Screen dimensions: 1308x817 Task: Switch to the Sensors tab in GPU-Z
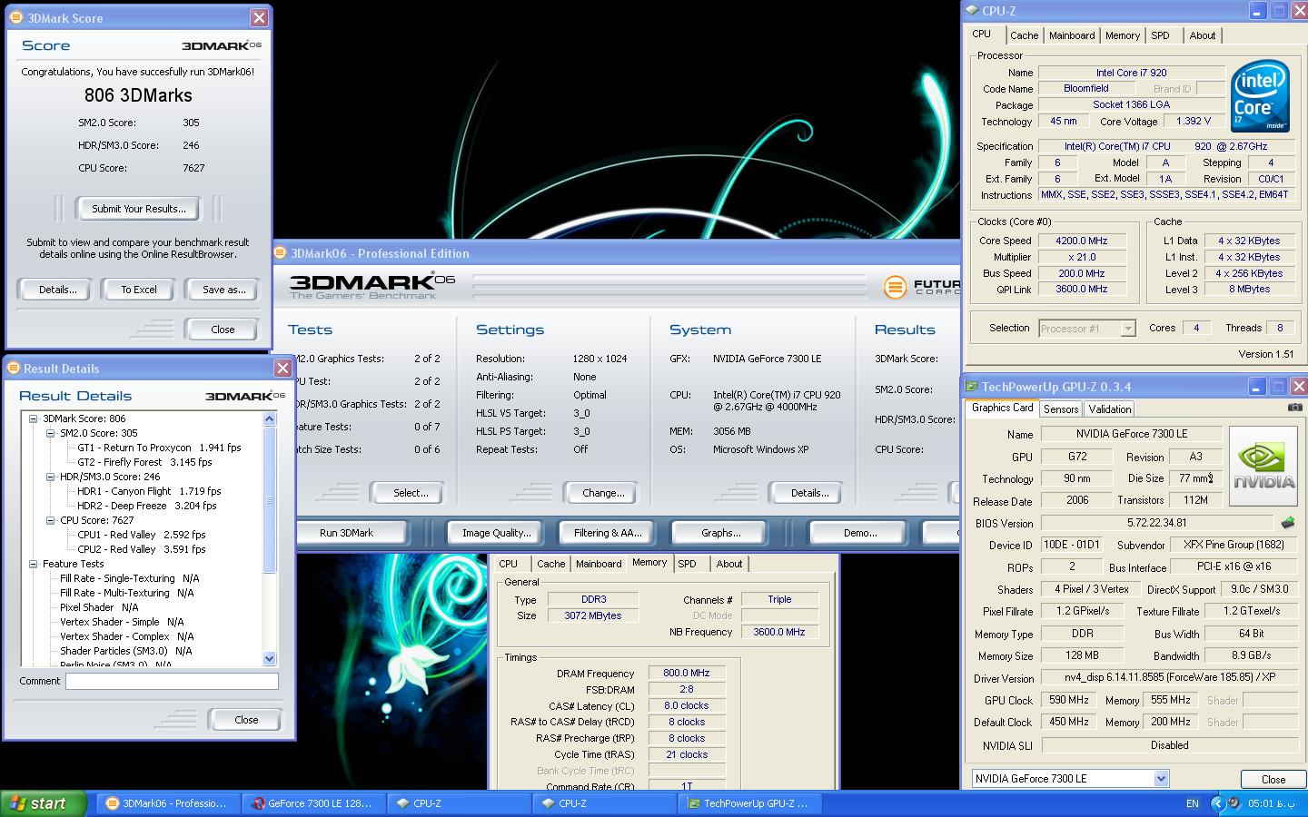click(x=1060, y=409)
